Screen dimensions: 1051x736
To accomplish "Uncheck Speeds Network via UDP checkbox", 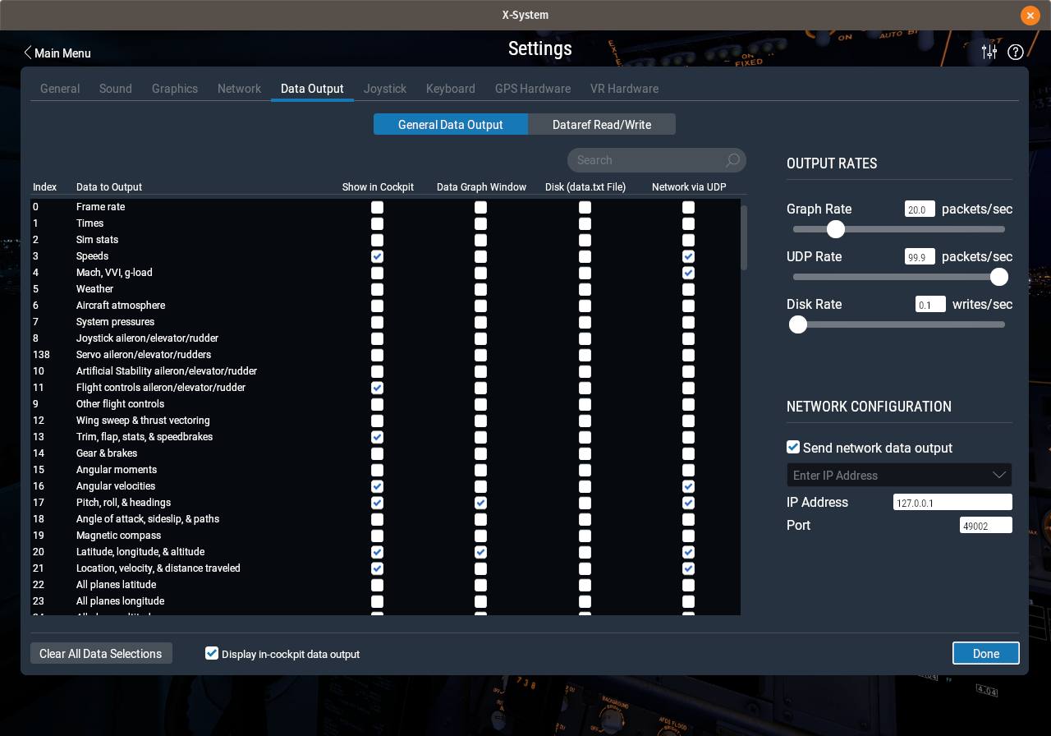I will click(688, 256).
